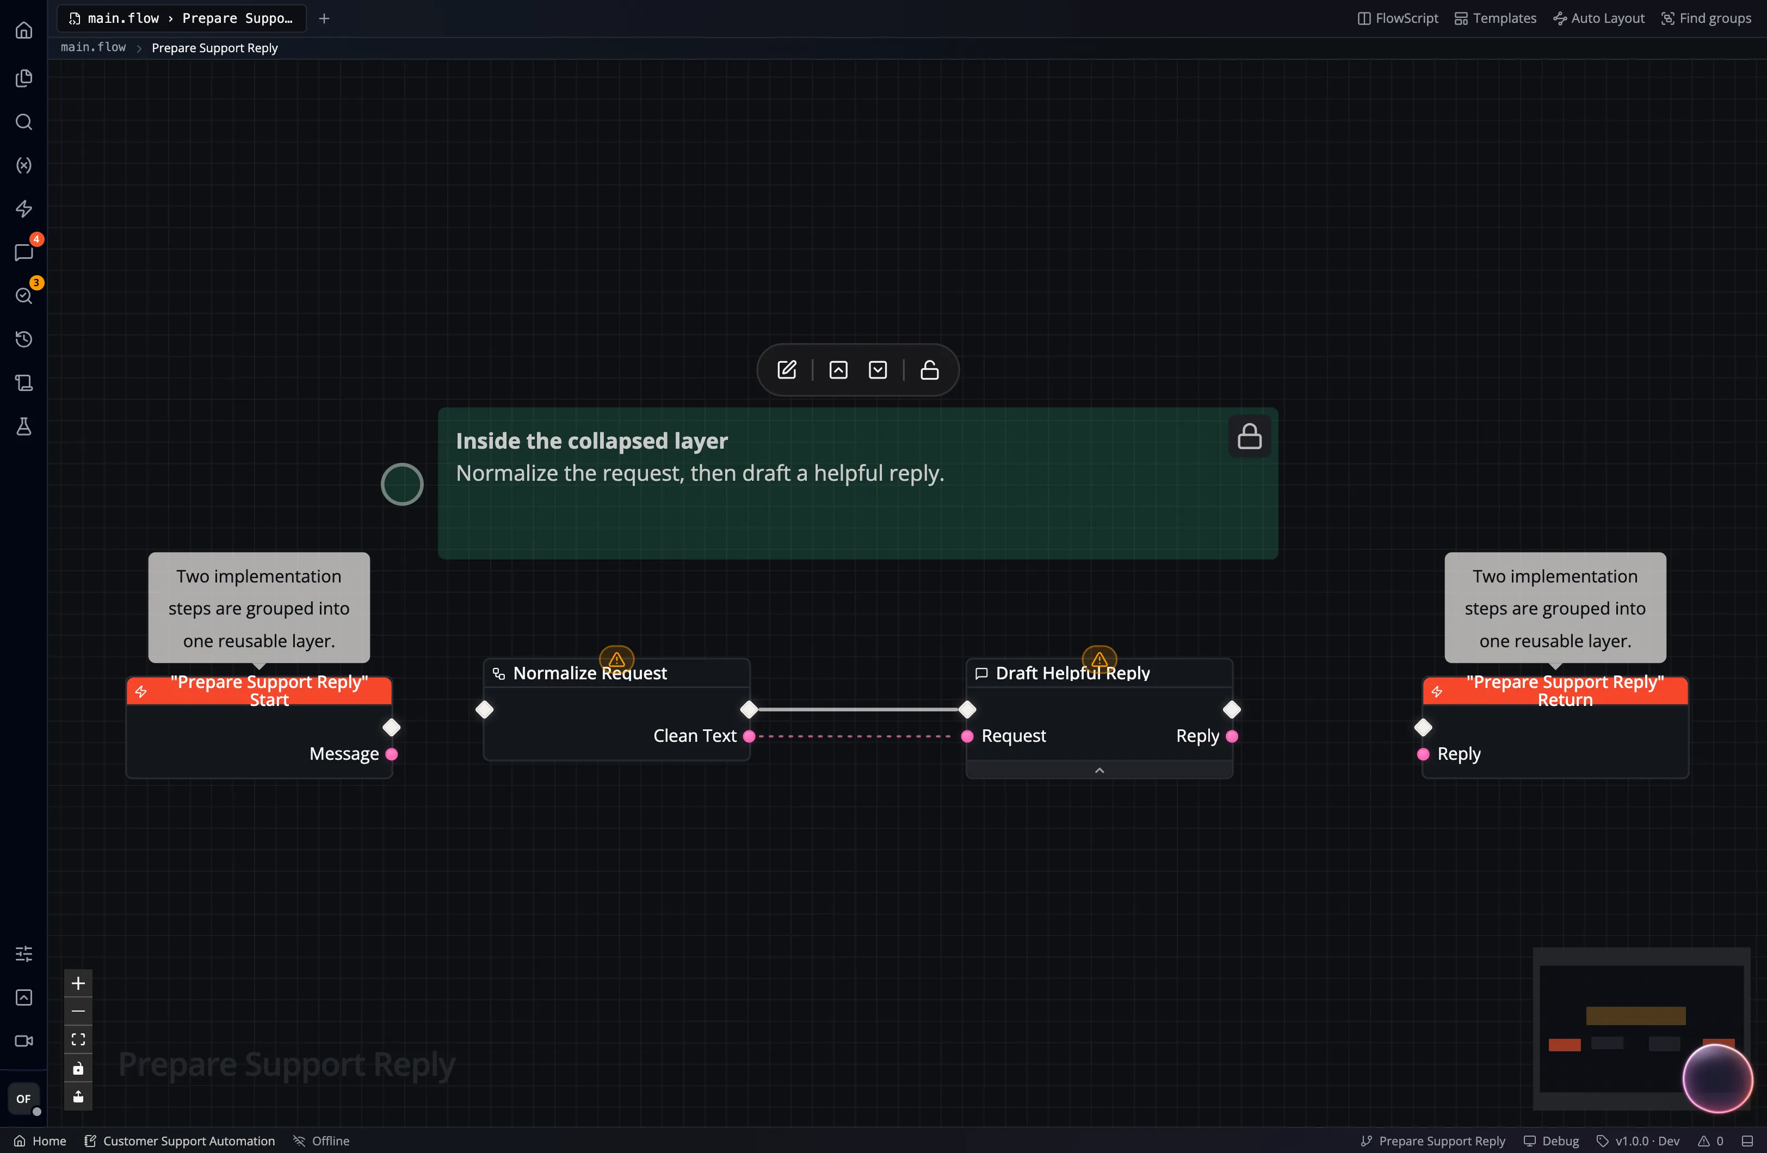Click the minimap thumbnail
Viewport: 1767px width, 1153px height.
1640,1028
